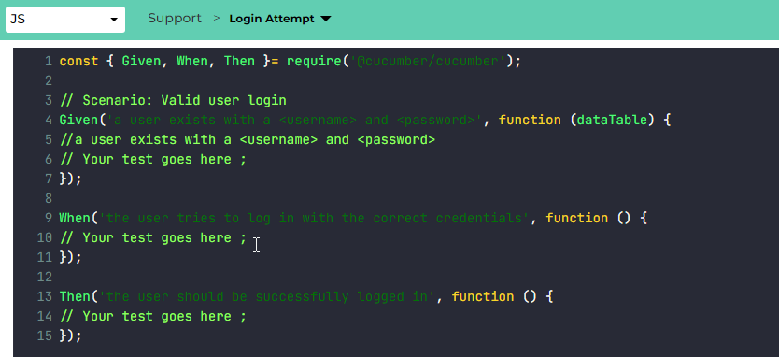
Task: Expand the Login Attempt dropdown arrow
Action: [325, 19]
